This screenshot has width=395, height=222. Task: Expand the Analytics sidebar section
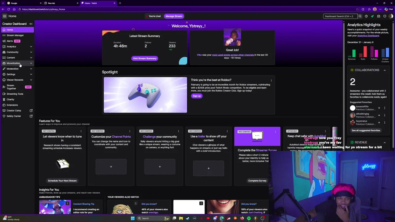pos(17,47)
